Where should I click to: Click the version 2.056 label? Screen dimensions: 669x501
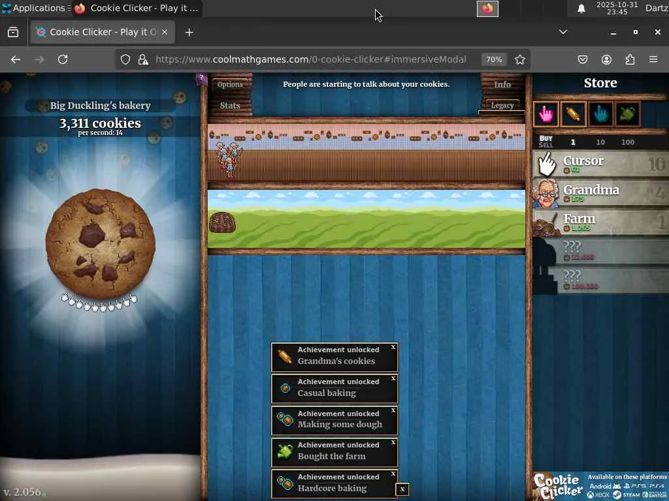(x=22, y=492)
